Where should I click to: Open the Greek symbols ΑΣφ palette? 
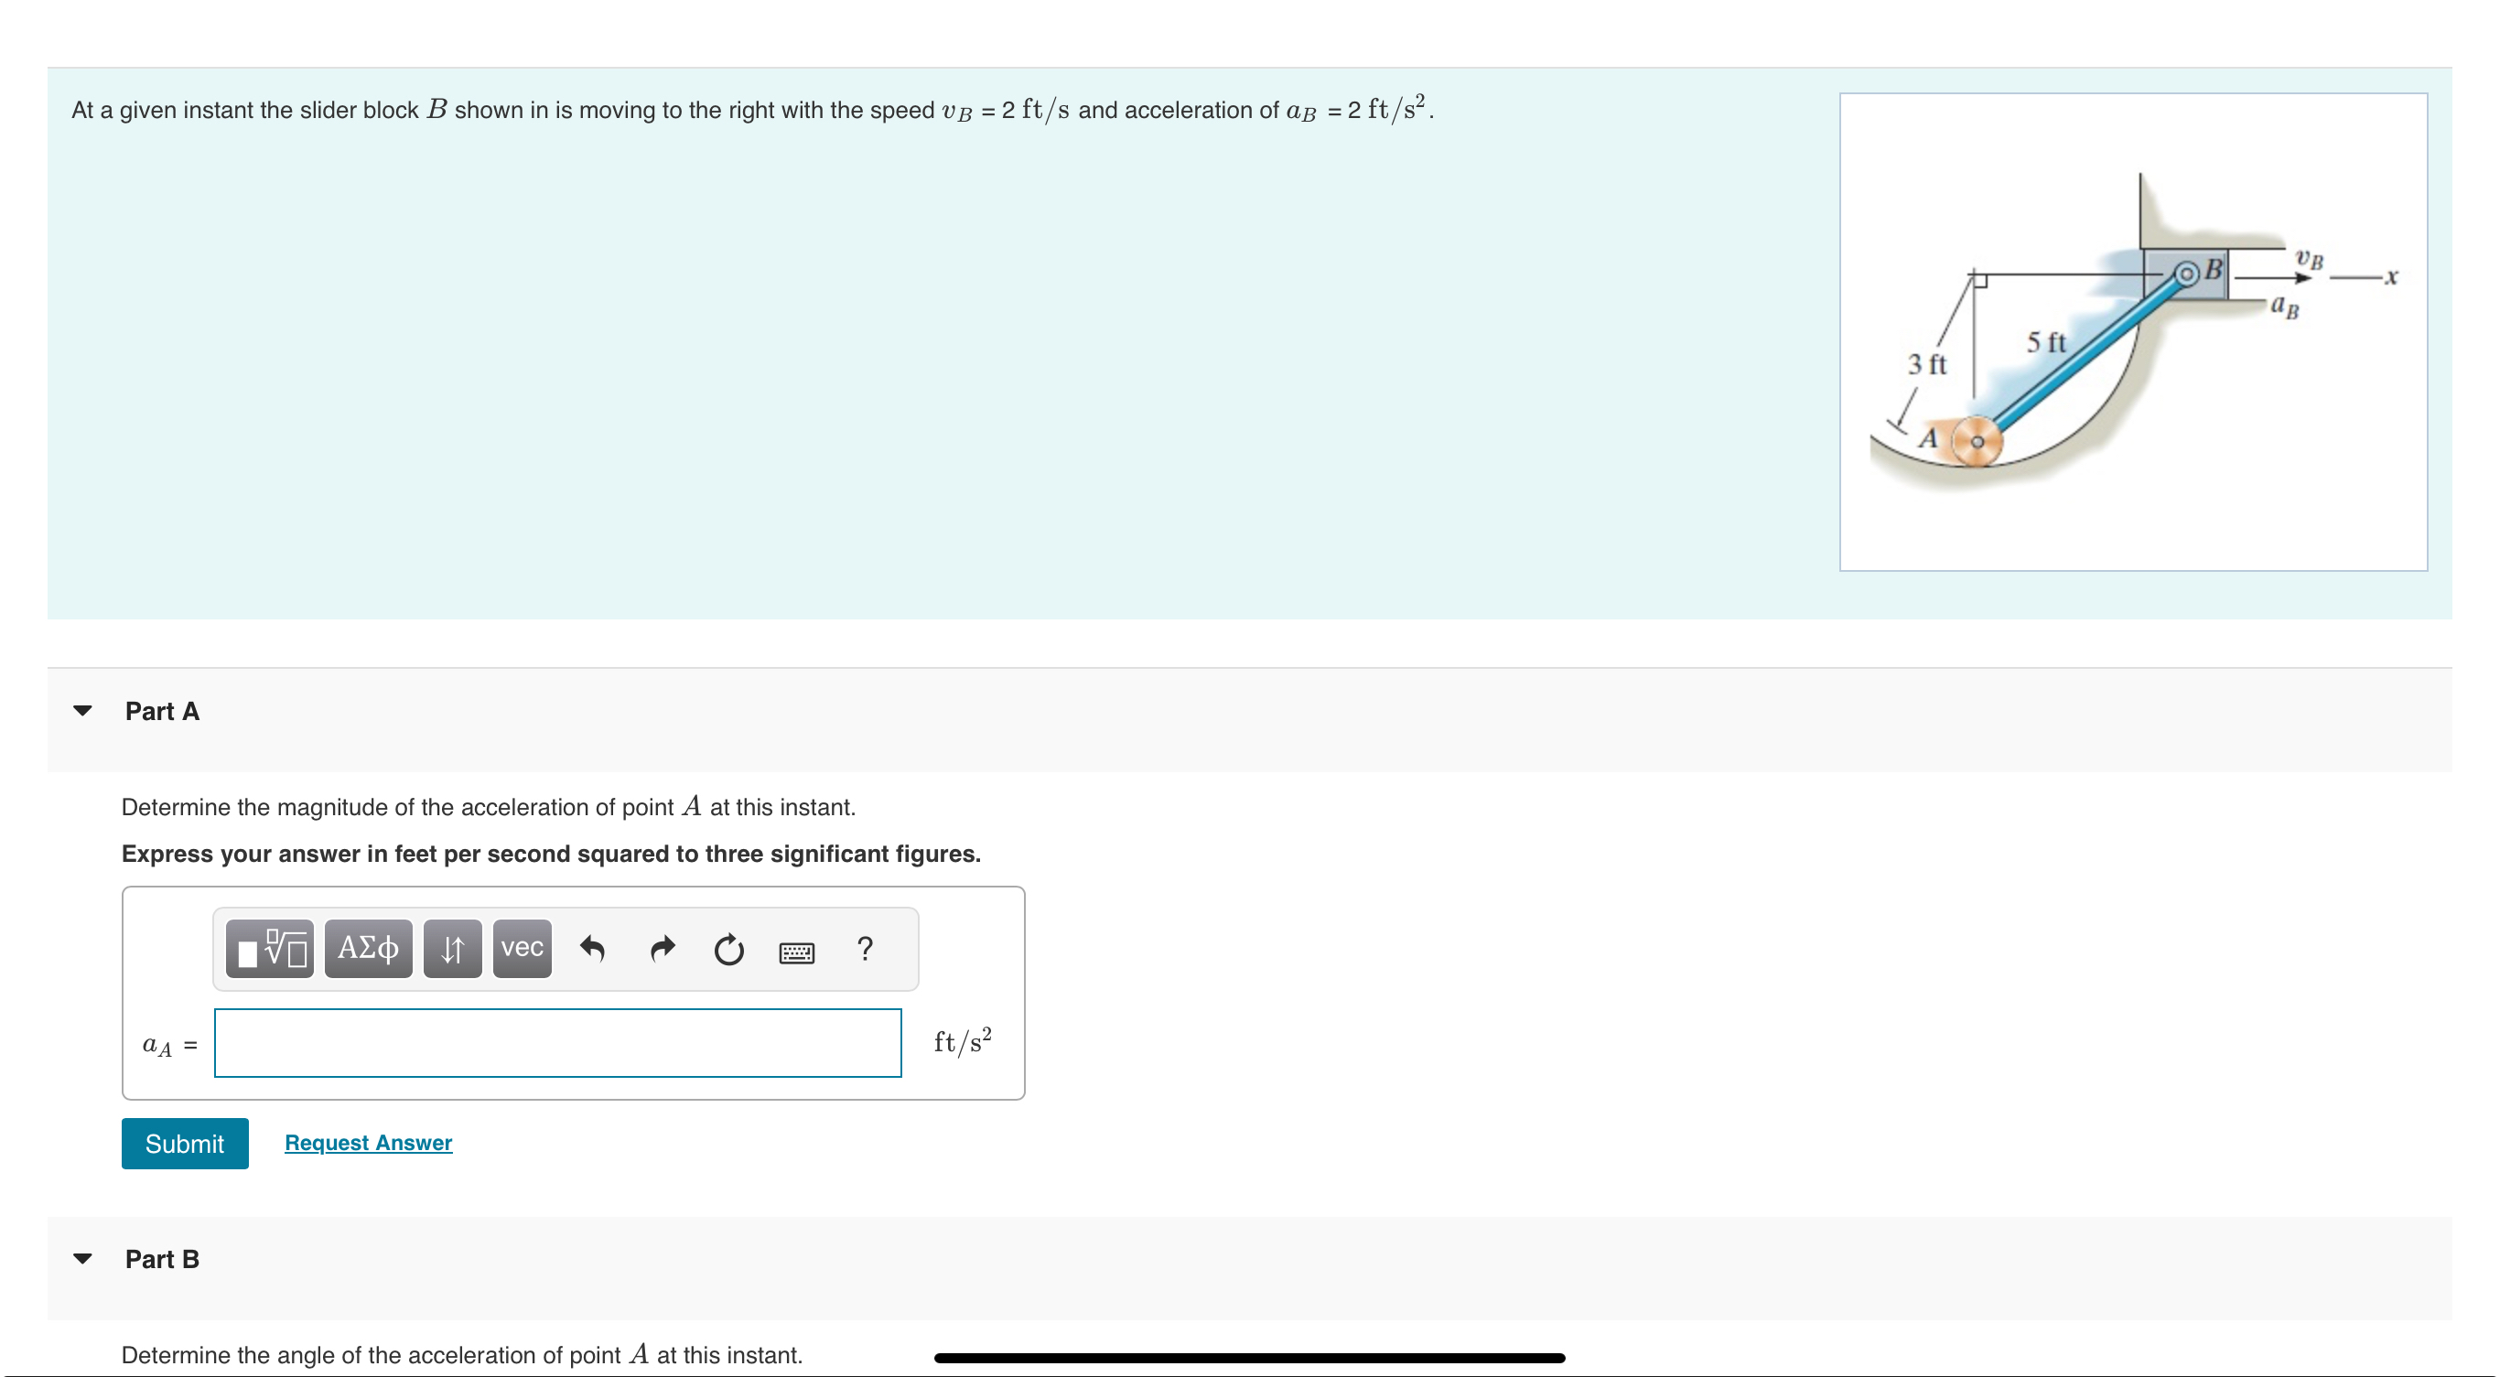tap(367, 949)
